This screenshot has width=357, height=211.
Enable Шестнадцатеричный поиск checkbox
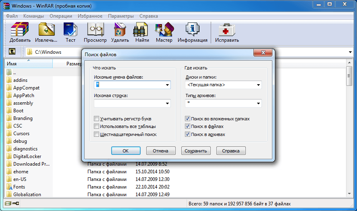[x=97, y=134]
